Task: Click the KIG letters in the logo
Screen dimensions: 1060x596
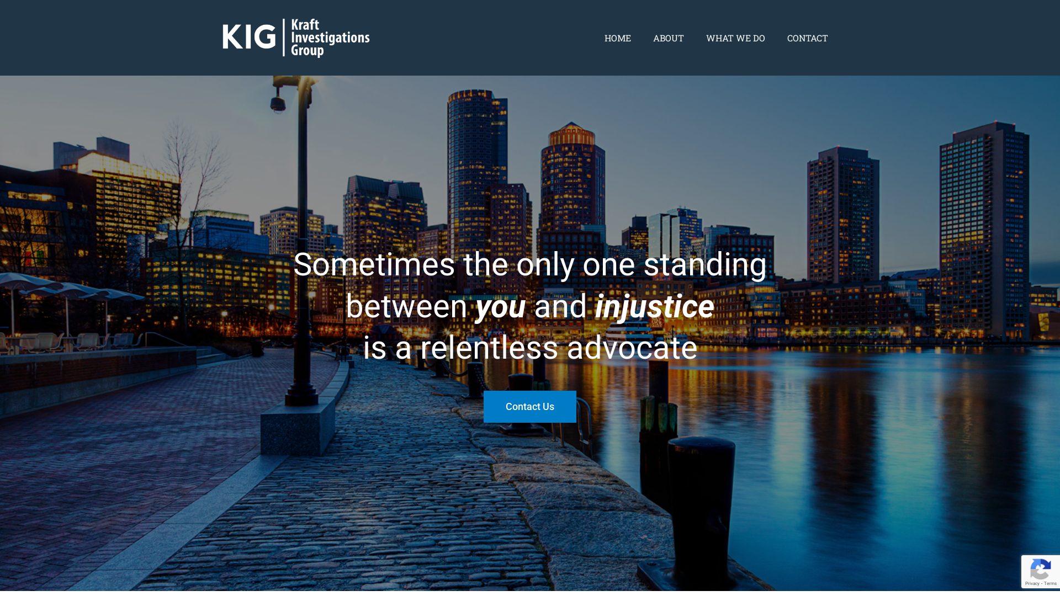Action: 249,37
